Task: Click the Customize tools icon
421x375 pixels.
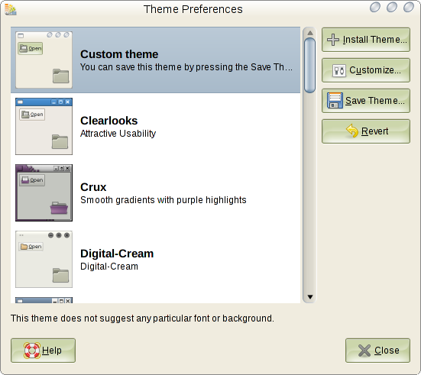Action: 338,70
